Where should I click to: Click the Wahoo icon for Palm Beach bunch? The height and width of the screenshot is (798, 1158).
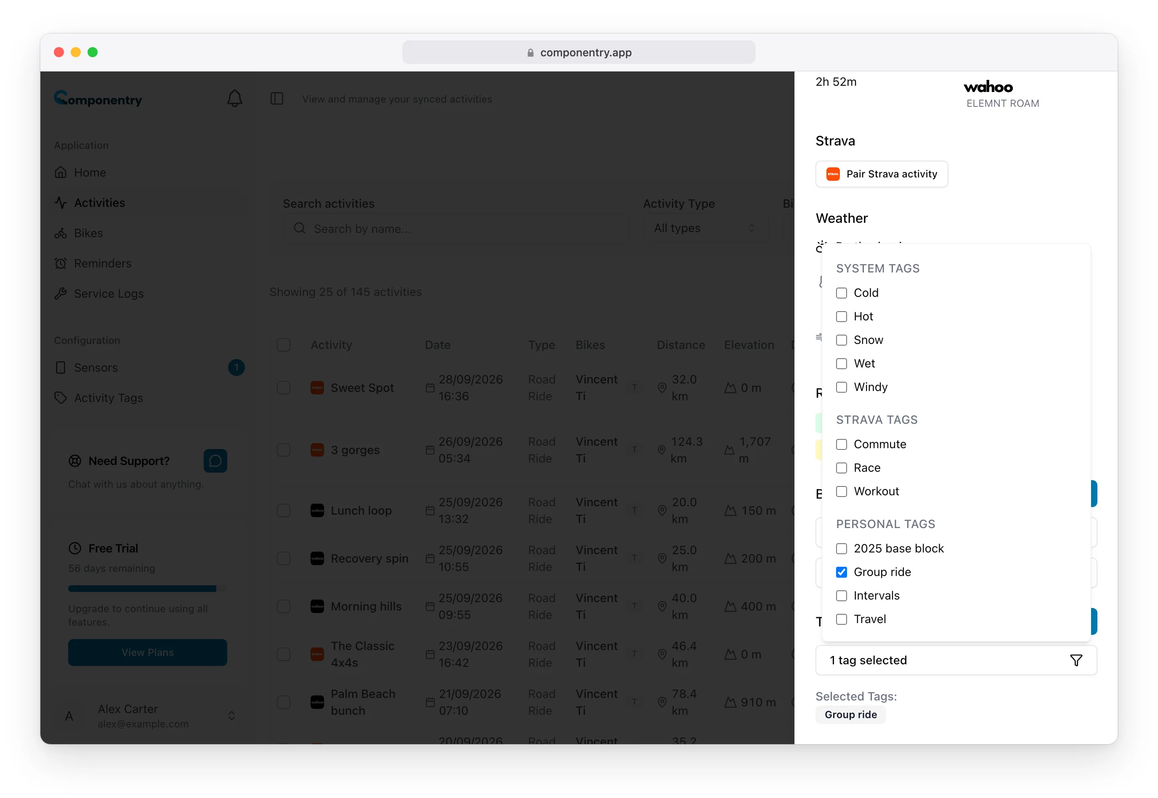tap(317, 702)
